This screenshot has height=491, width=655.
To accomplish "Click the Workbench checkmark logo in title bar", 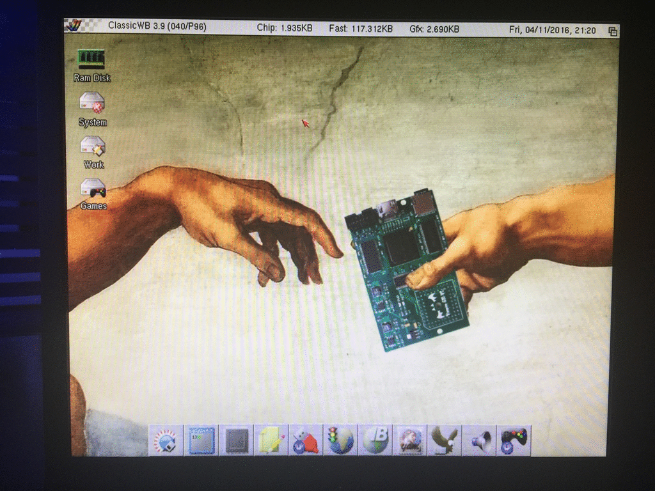I will point(74,26).
